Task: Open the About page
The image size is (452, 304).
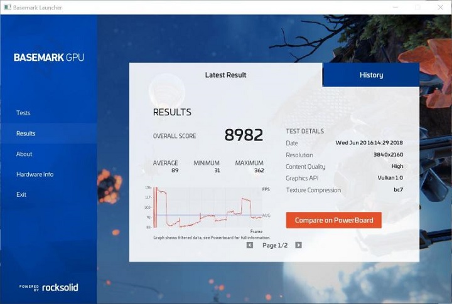Action: (24, 154)
